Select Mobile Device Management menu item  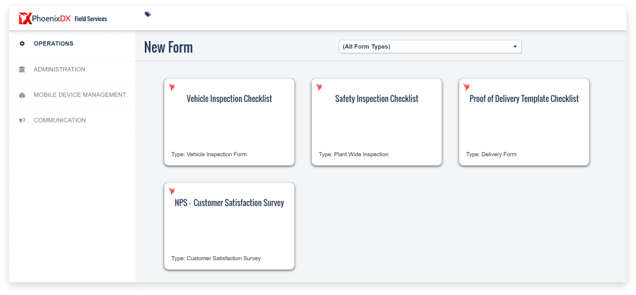tap(80, 95)
